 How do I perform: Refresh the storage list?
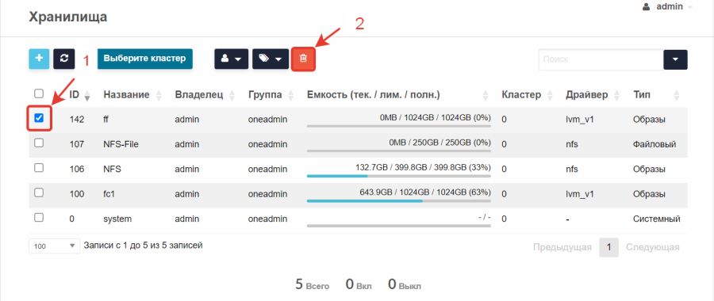[x=64, y=59]
